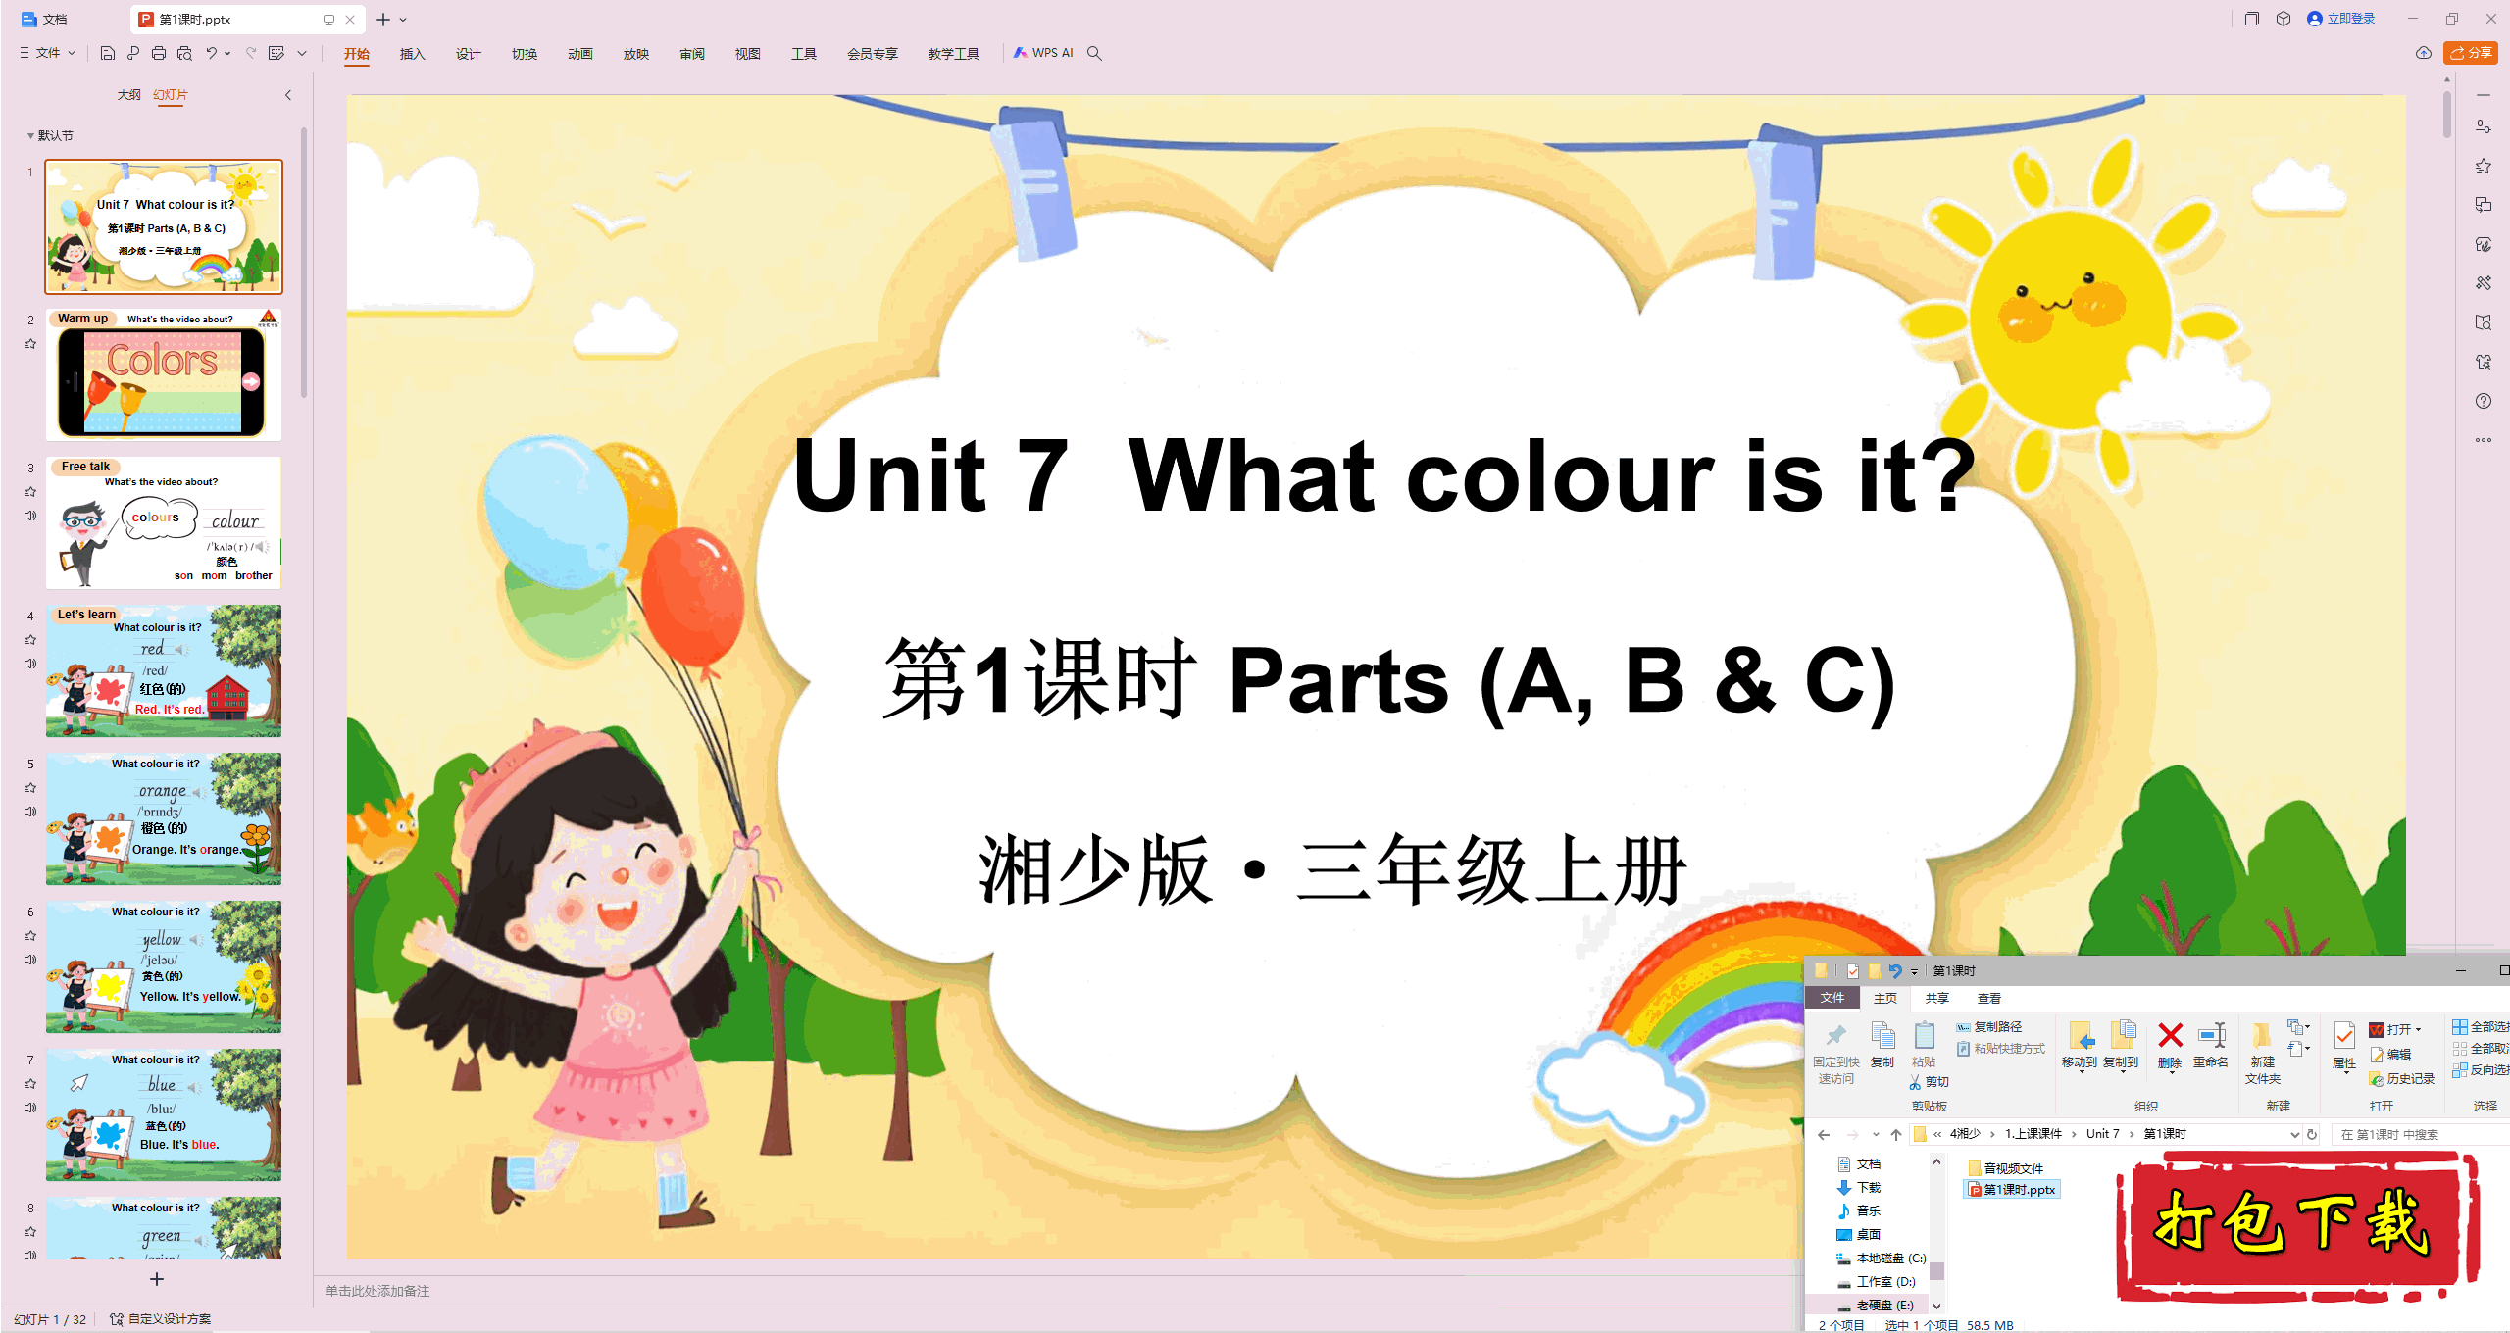Click 全部选择 in Explorer ribbon
The width and height of the screenshot is (2510, 1333).
tap(2481, 1027)
